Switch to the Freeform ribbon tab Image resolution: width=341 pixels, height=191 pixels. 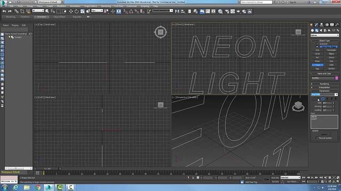pyautogui.click(x=25, y=16)
